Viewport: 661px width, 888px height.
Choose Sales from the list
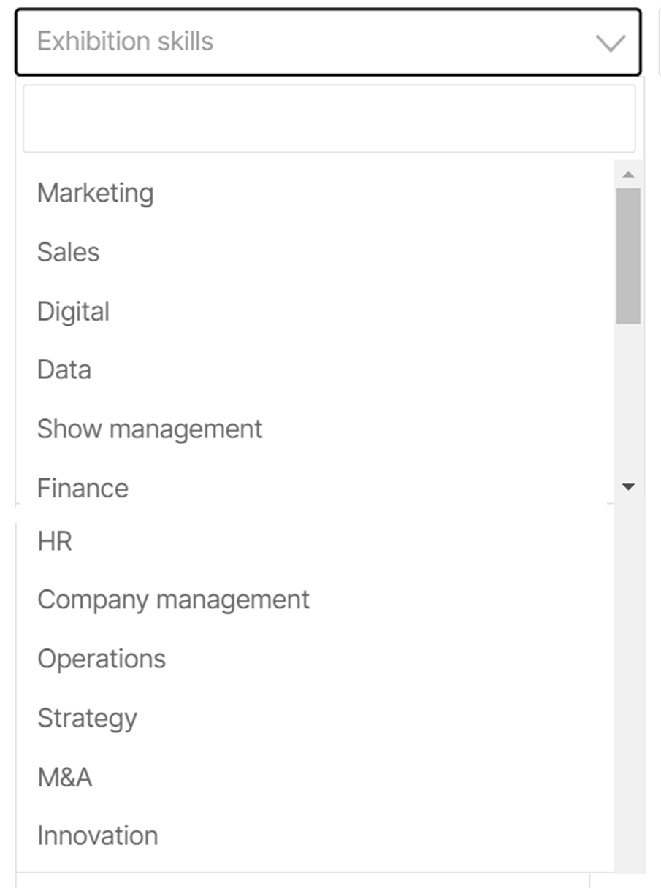69,253
